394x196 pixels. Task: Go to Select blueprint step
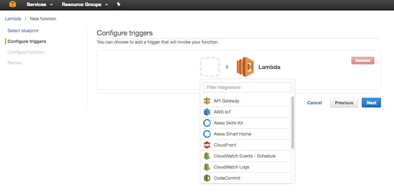[23, 31]
